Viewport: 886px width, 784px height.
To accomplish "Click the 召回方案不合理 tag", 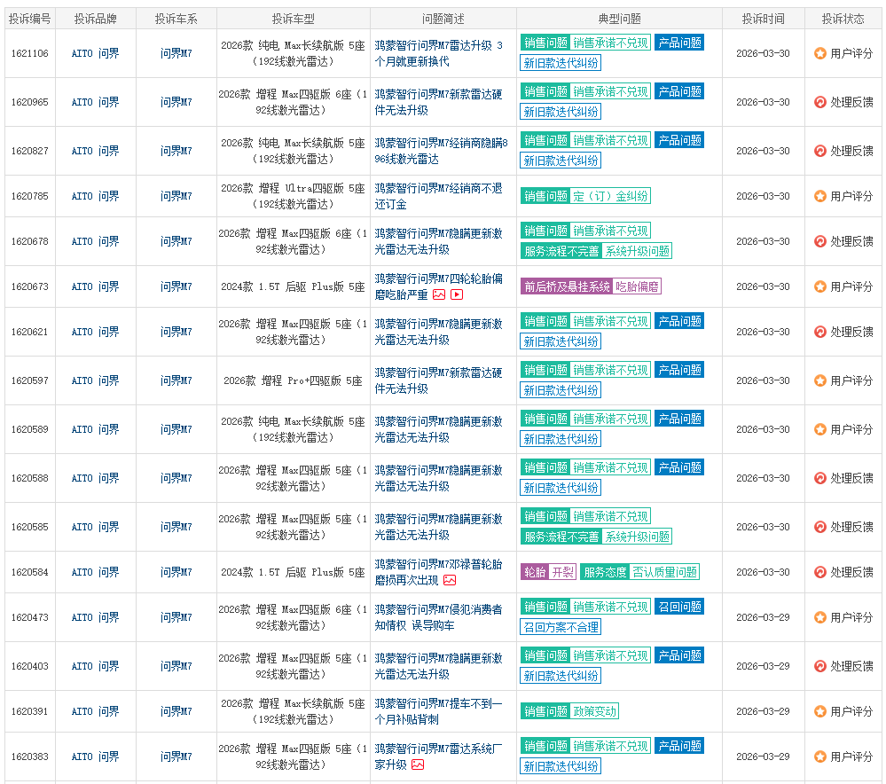I will 561,627.
